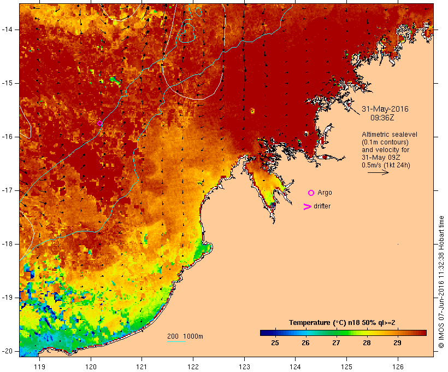
Task: Click latitude axis label -16
Action: click(x=7, y=137)
